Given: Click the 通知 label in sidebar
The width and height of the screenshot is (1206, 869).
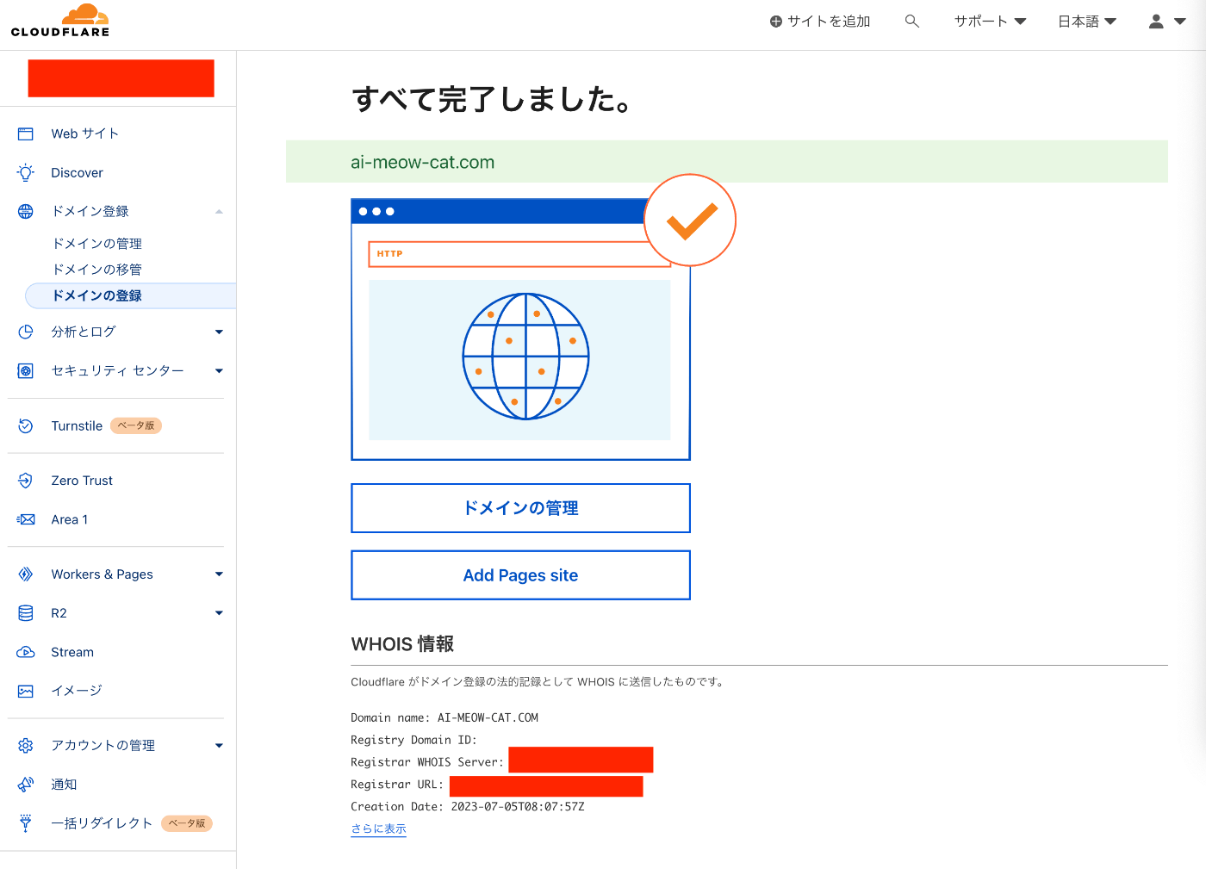Looking at the screenshot, I should (x=64, y=785).
